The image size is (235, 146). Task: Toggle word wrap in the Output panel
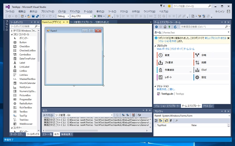[139, 115]
